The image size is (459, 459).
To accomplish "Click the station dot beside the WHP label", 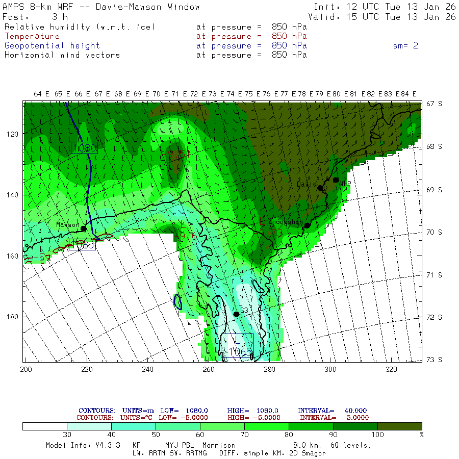I will click(336, 180).
